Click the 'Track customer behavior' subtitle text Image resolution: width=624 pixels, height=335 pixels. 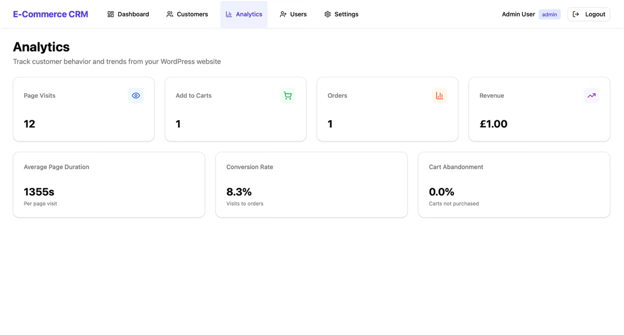coord(117,61)
